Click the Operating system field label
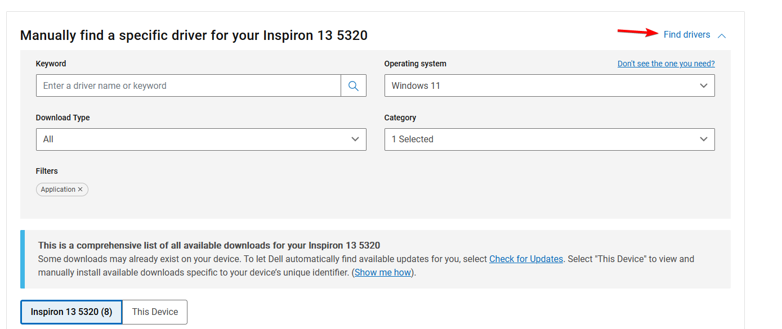The height and width of the screenshot is (329, 782). click(415, 64)
